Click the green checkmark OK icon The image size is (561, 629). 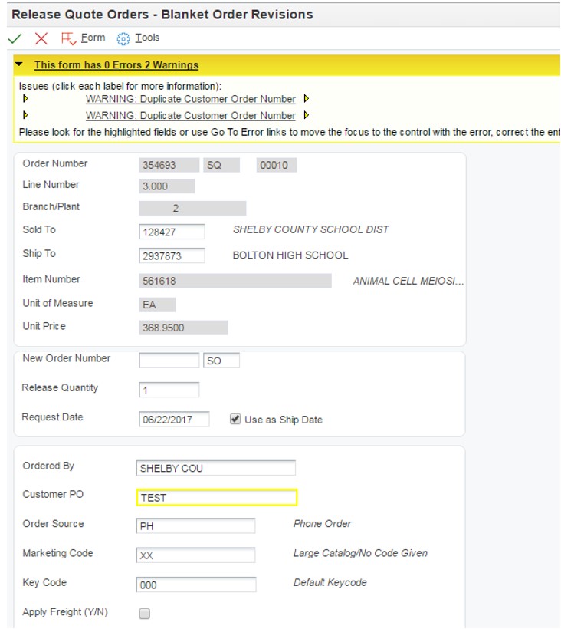pyautogui.click(x=15, y=38)
